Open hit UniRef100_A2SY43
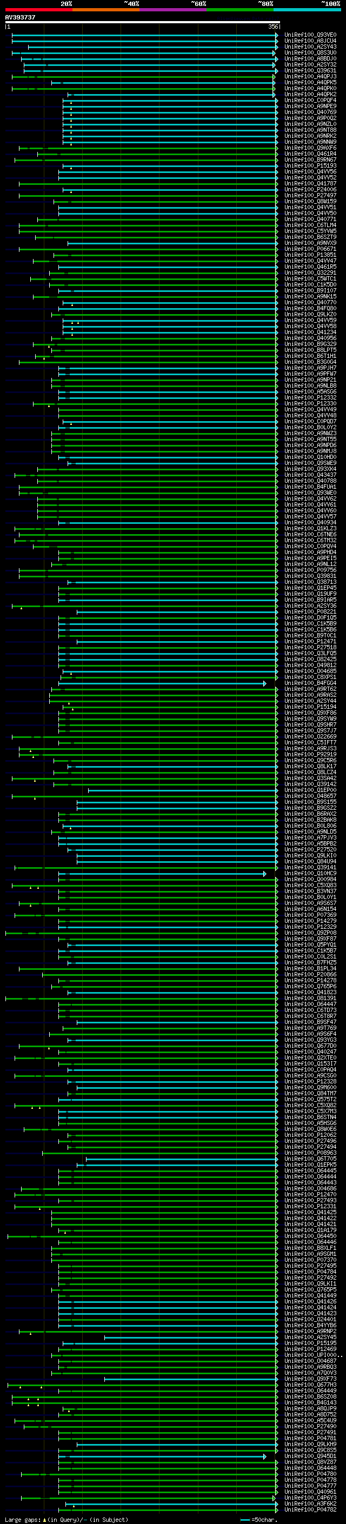Screen dimensions: 346x1524 coord(310,46)
